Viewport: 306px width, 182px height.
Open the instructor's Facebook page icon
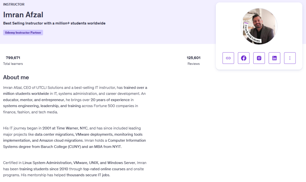[244, 58]
